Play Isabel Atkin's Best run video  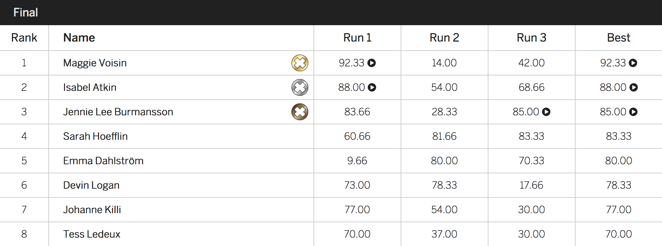(x=634, y=87)
